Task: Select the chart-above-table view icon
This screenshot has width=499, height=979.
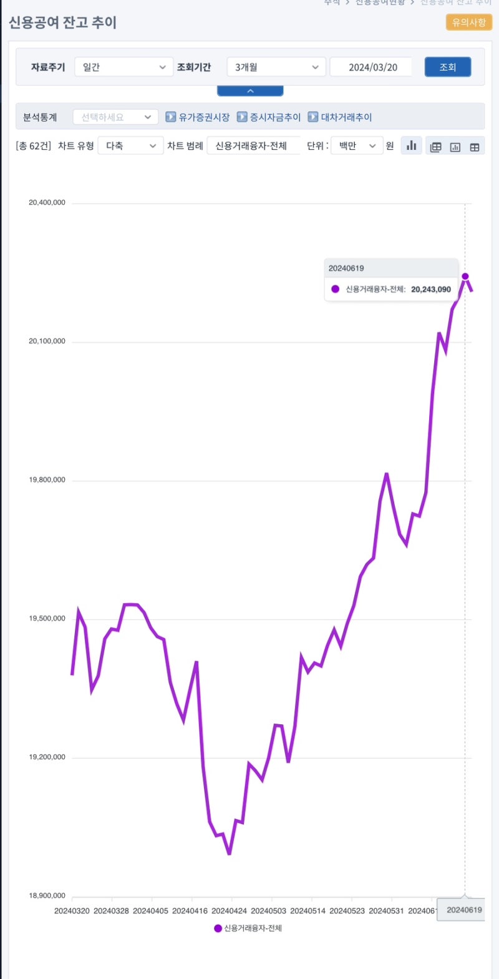Action: [x=456, y=146]
